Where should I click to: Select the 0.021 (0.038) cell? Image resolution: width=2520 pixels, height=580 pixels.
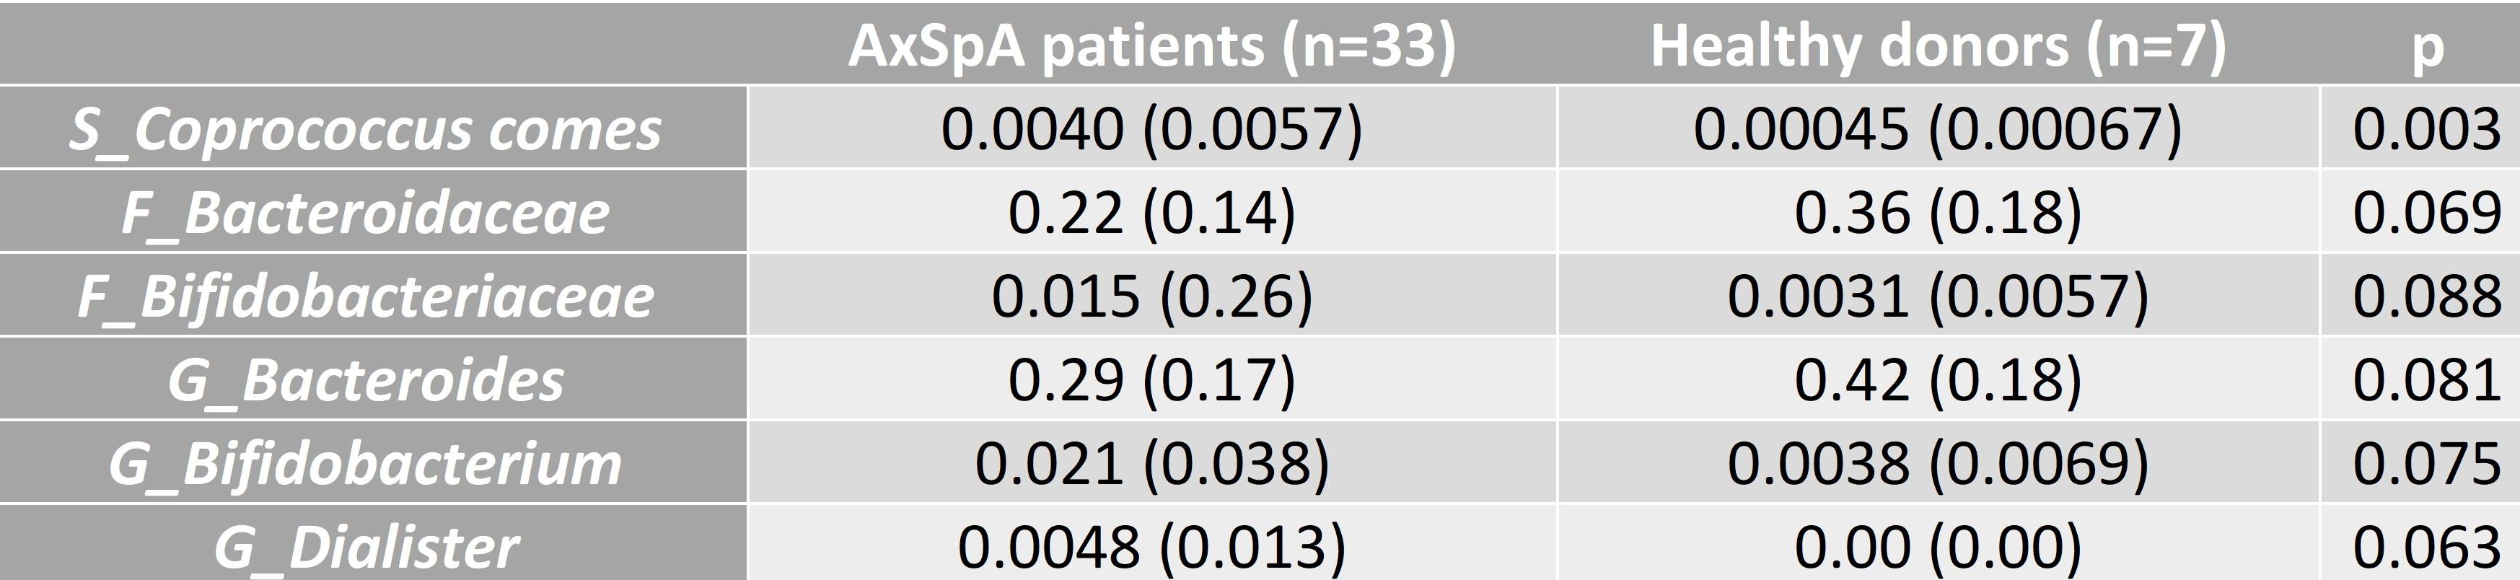click(x=1151, y=464)
